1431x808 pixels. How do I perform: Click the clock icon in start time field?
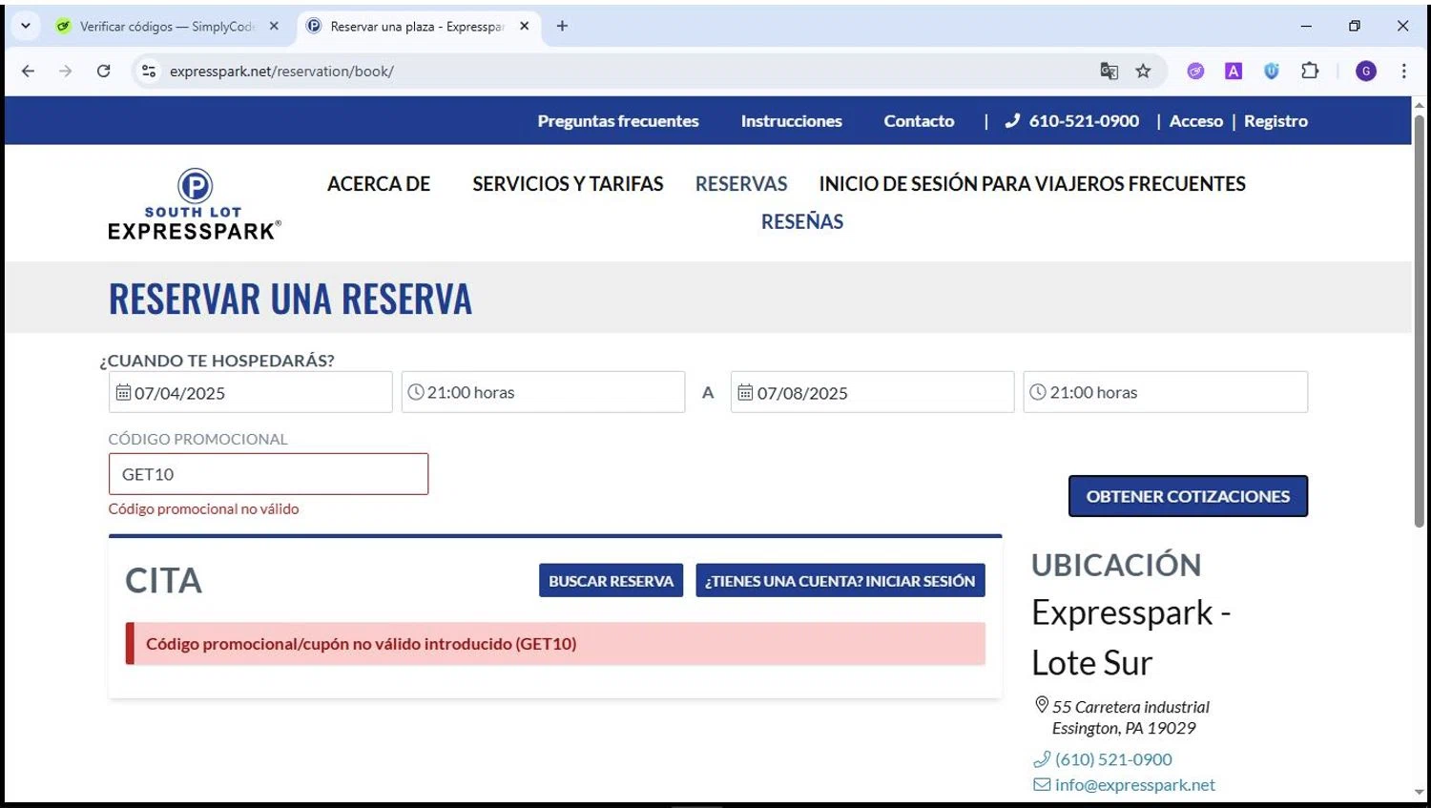[416, 392]
